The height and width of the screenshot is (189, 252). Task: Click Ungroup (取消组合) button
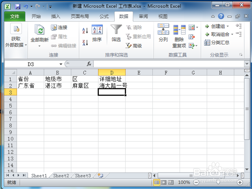click(x=217, y=34)
